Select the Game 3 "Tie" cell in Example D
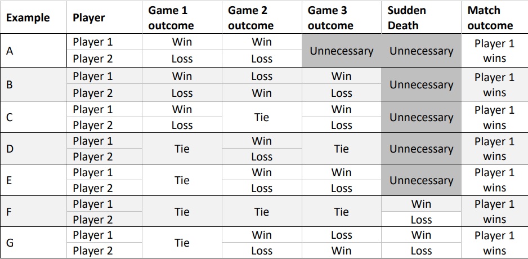This screenshot has height=259, width=528. pyautogui.click(x=341, y=149)
